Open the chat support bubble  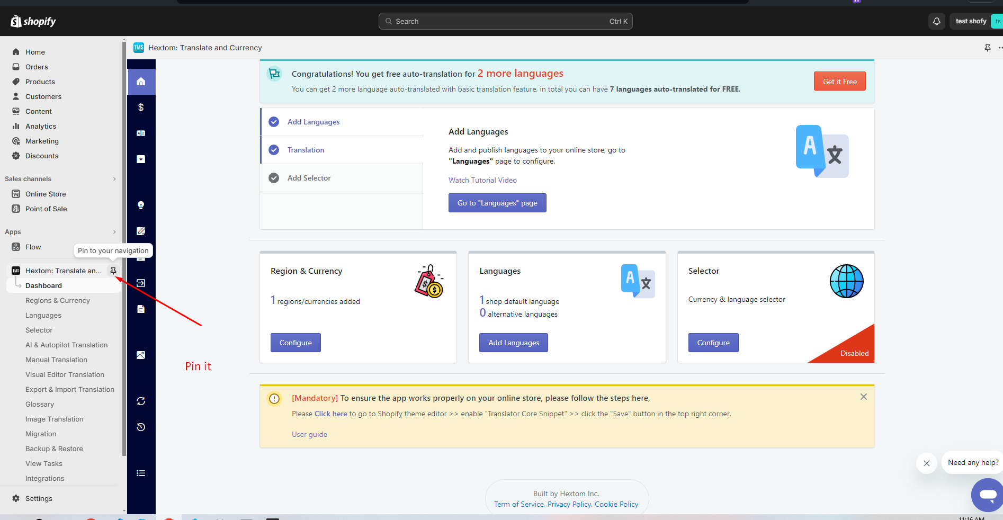point(987,495)
